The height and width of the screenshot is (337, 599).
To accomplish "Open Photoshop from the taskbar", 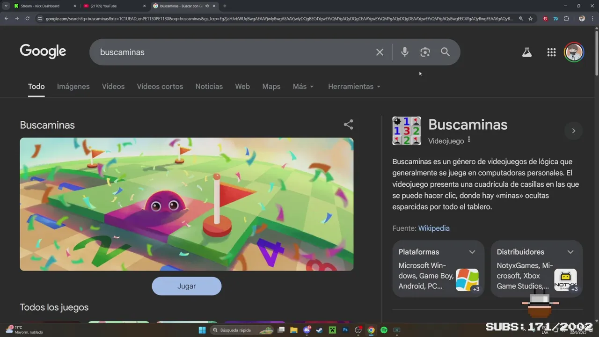I will 345,330.
